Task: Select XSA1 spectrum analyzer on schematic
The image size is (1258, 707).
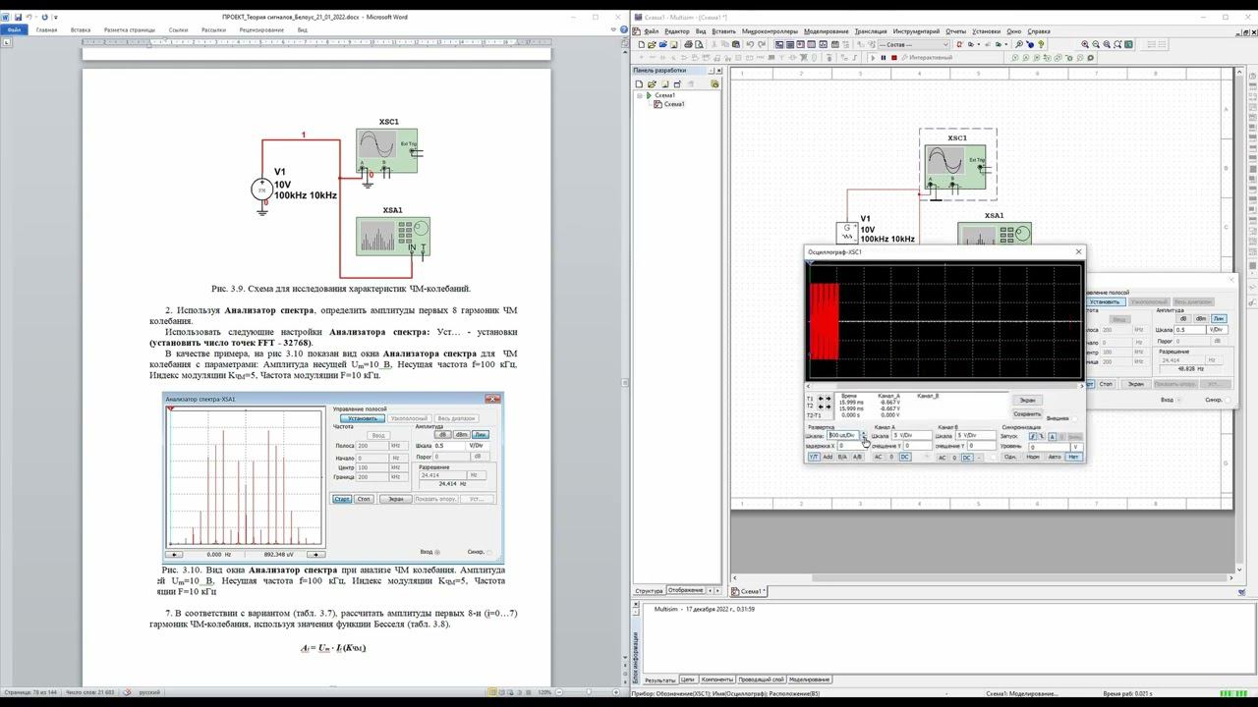Action: click(x=995, y=234)
